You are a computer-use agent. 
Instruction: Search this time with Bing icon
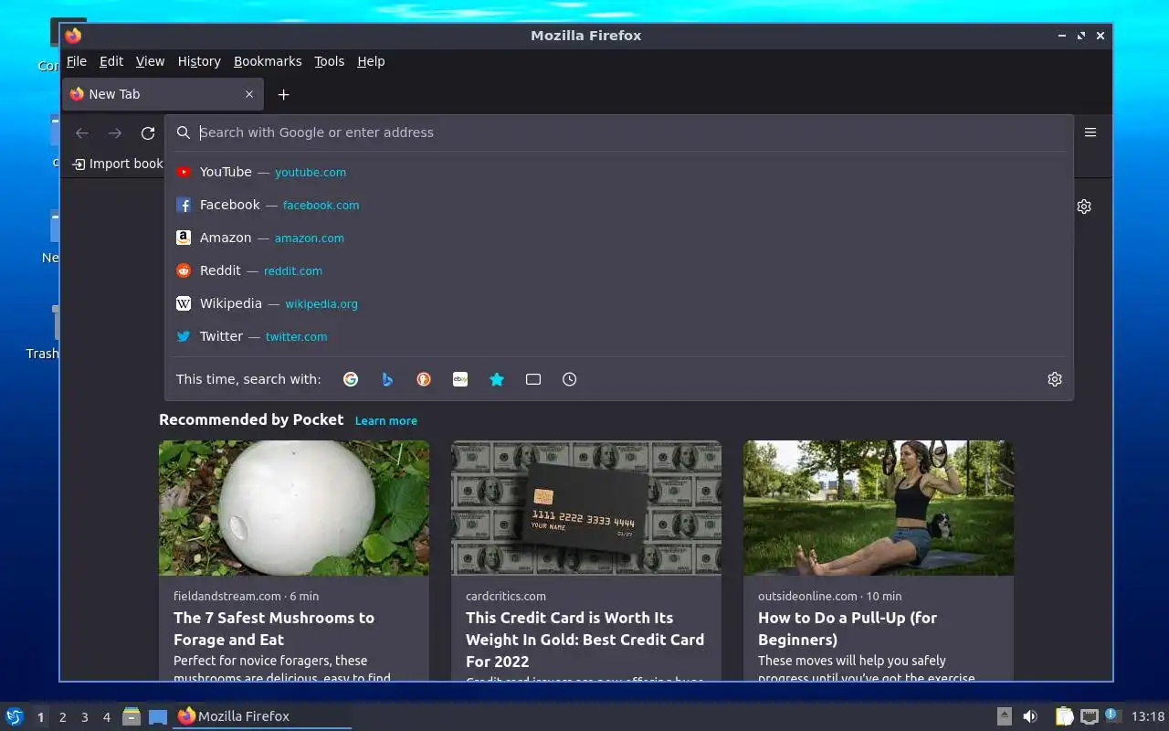387,379
